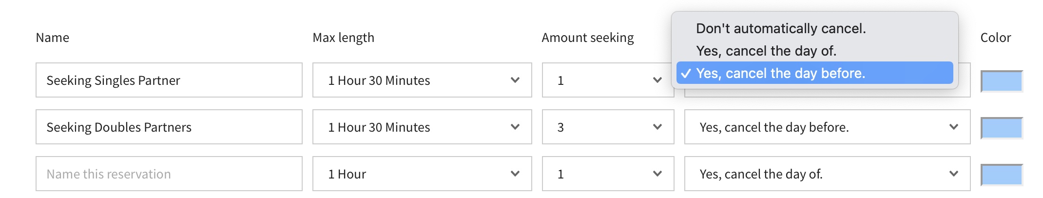Screen dimensions: 1043x198
Task: Click chevron arrow beside "1 Hour" value
Action: click(515, 174)
